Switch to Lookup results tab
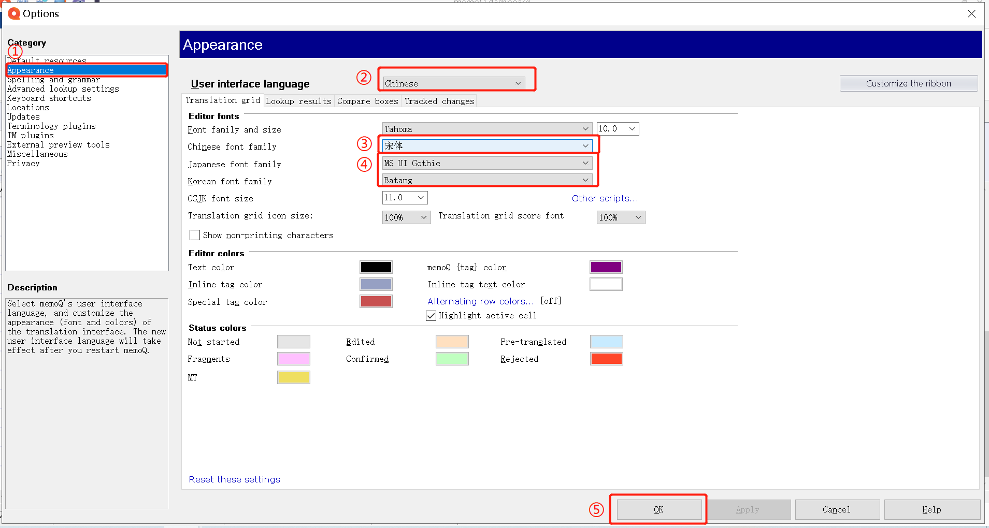The height and width of the screenshot is (528, 989). click(298, 101)
